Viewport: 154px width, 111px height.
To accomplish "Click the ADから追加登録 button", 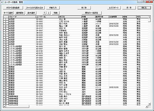I will [x=13, y=8].
